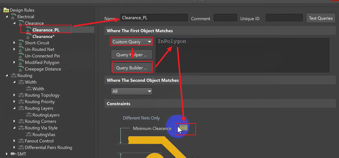This screenshot has height=158, width=339.
Task: Select the Creepage Distance rule
Action: (43, 69)
